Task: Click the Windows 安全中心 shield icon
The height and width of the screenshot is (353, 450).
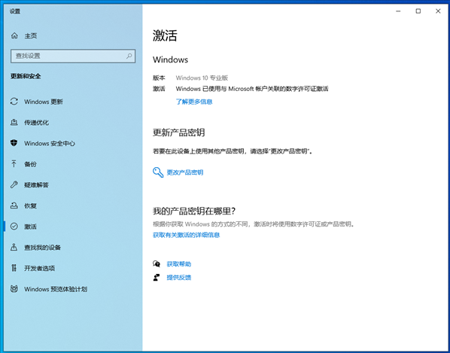Action: point(14,143)
